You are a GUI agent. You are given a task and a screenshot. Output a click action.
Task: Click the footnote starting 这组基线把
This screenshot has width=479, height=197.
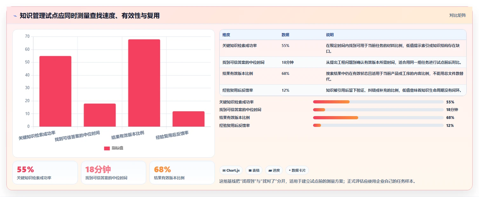[318, 181]
